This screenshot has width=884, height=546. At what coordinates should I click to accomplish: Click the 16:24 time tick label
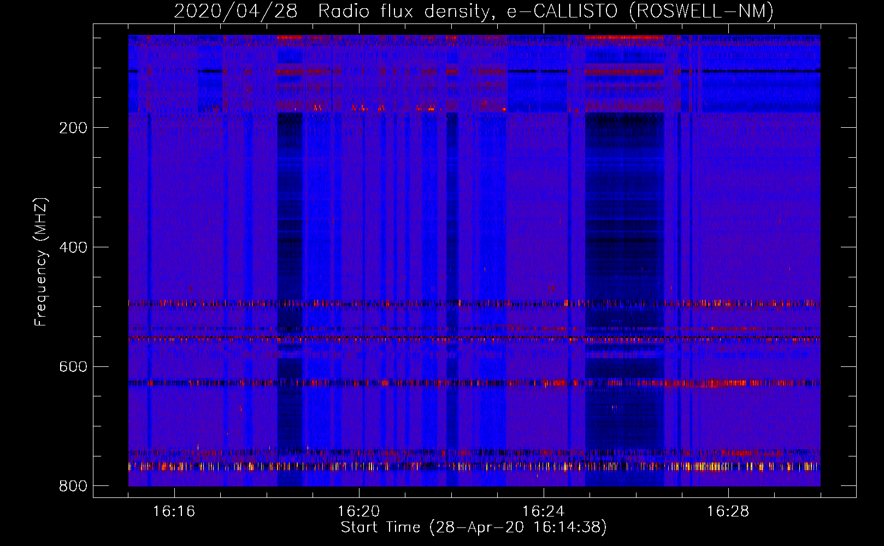pyautogui.click(x=543, y=512)
